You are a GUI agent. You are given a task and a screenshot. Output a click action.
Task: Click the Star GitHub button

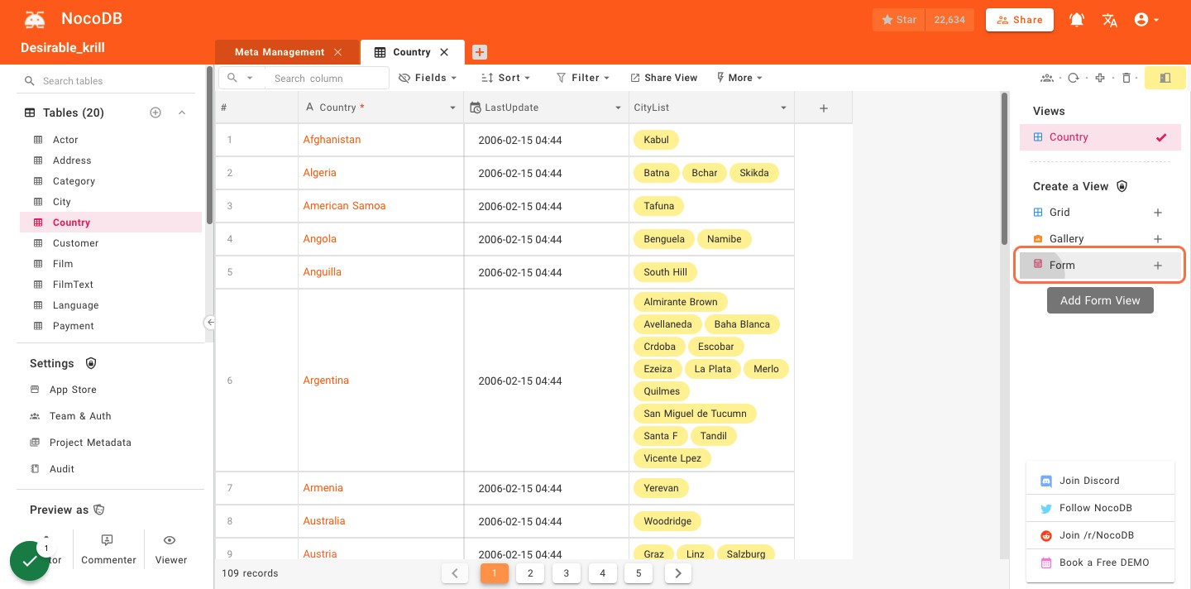click(898, 20)
